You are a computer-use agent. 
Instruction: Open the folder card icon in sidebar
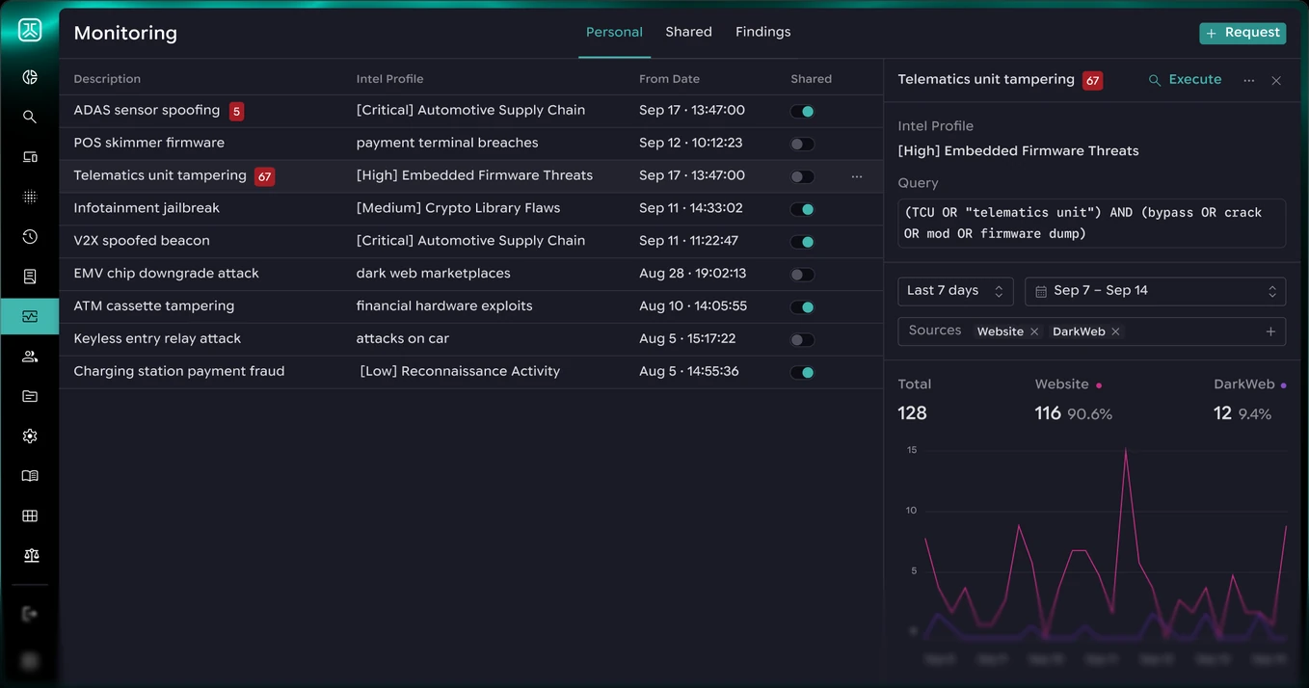coord(30,396)
